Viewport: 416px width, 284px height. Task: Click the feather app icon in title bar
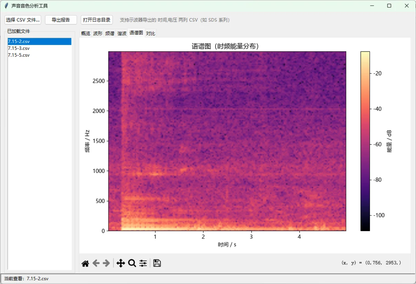(6, 6)
